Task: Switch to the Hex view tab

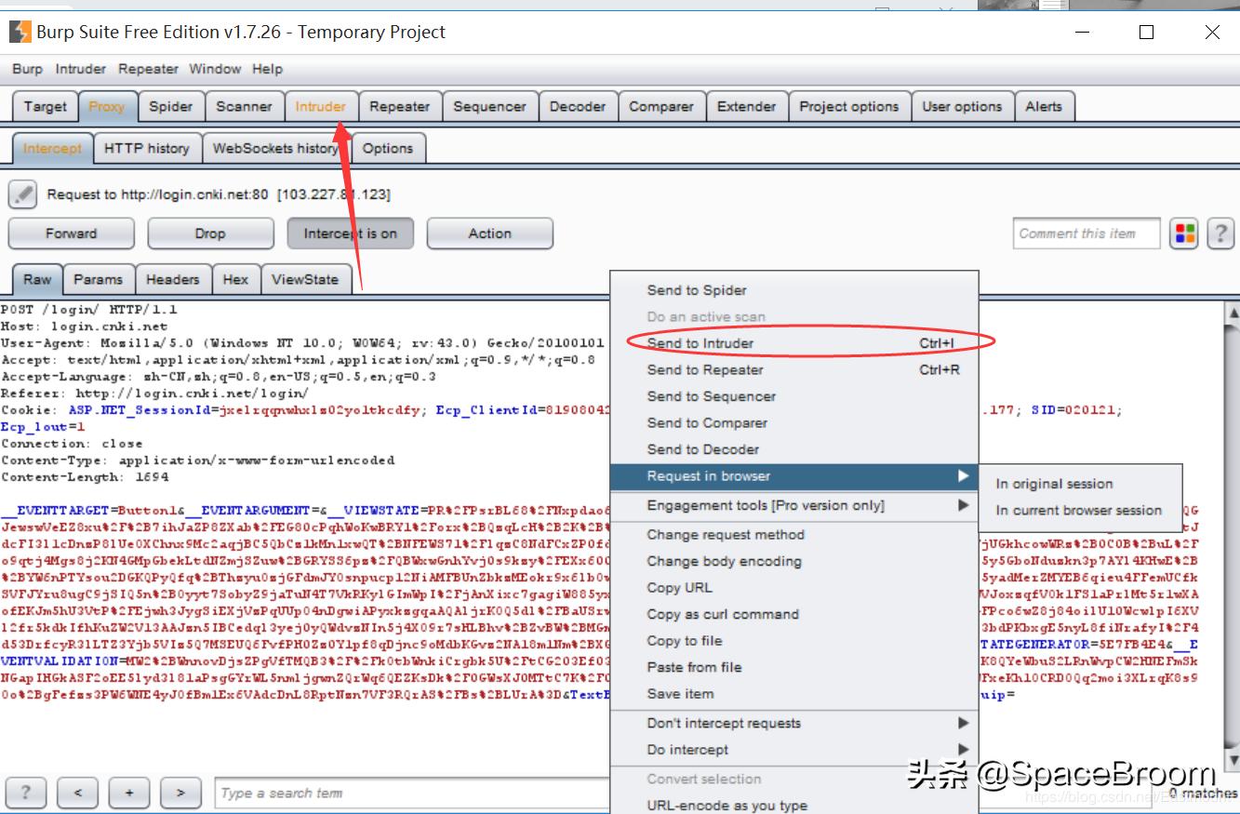Action: coord(236,279)
